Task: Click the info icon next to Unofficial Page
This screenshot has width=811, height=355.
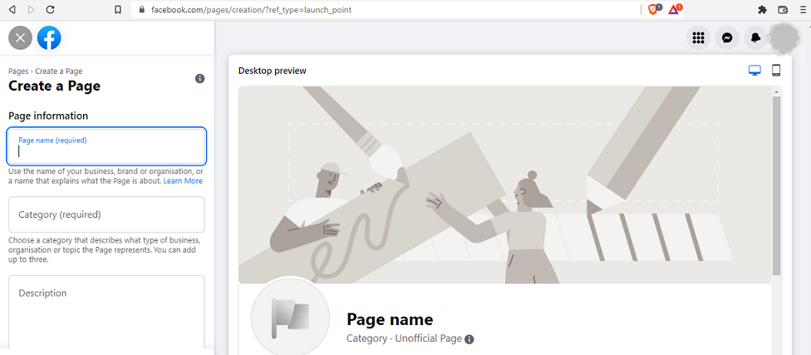Action: 469,339
